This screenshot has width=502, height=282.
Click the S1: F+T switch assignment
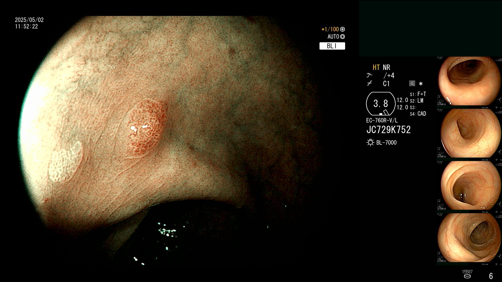tap(418, 94)
